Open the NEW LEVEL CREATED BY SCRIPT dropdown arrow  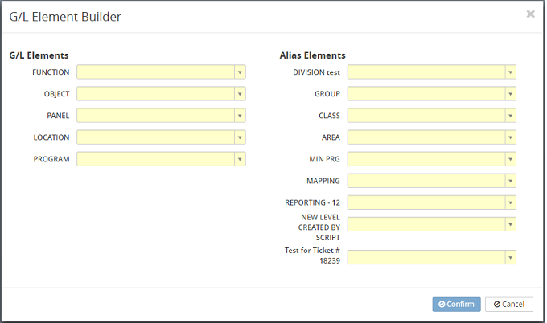(x=510, y=224)
